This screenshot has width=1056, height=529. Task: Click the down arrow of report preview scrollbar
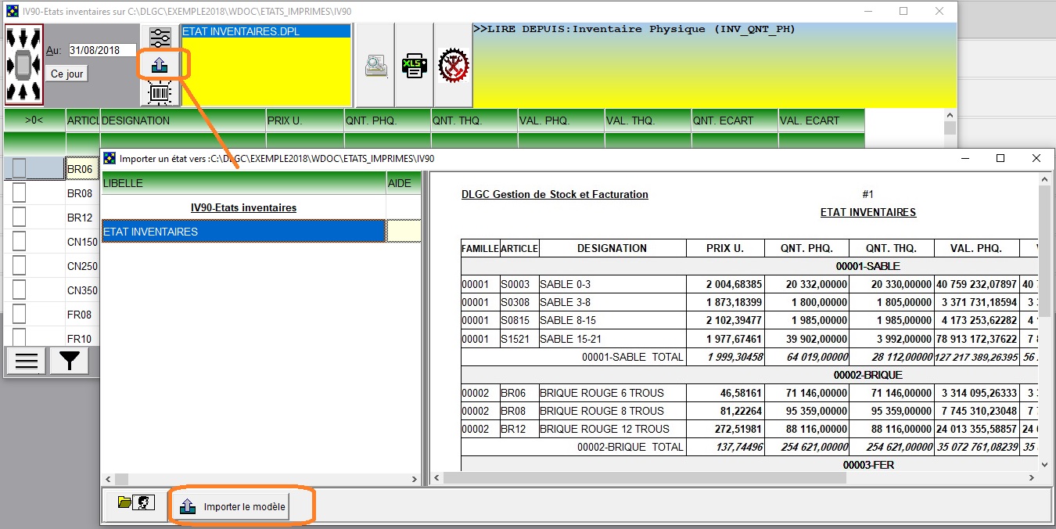tap(1043, 465)
